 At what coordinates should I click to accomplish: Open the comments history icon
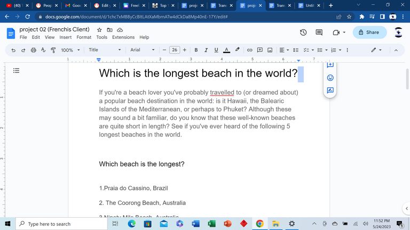tap(319, 32)
